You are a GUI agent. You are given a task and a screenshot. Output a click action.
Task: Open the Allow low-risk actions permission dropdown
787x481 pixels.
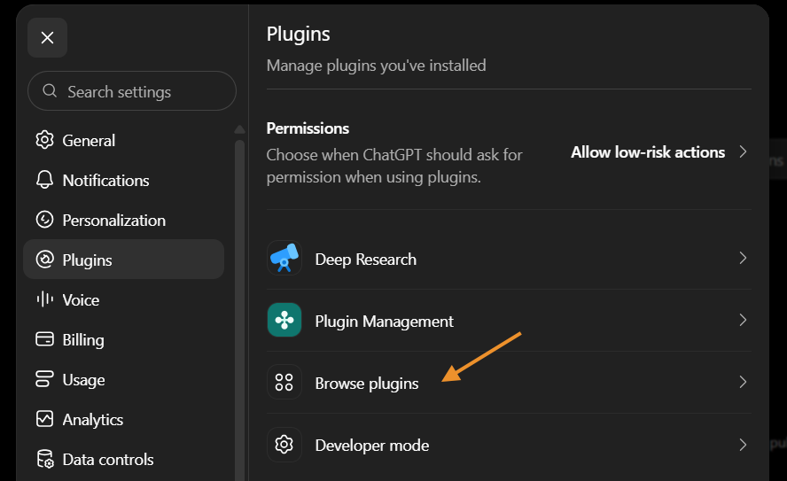click(659, 152)
